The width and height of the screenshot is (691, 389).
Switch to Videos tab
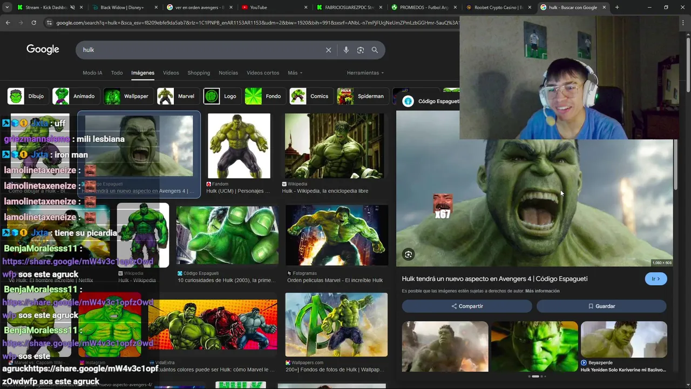click(x=171, y=73)
